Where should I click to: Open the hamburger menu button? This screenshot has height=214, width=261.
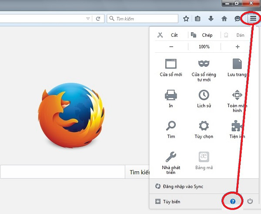point(253,19)
